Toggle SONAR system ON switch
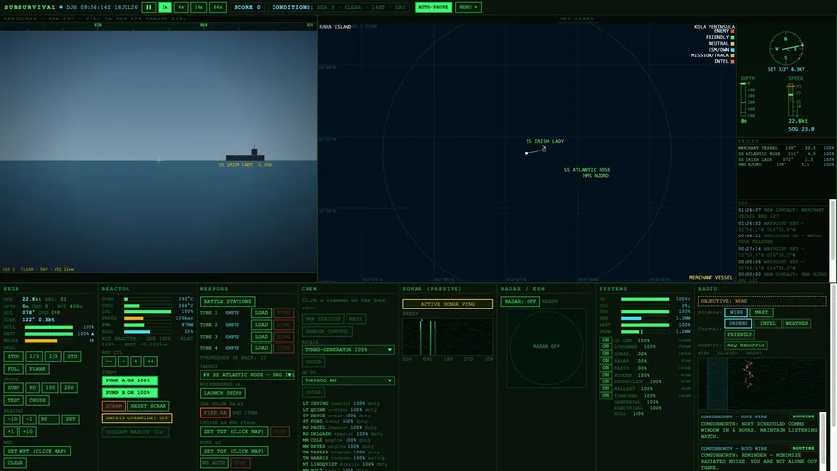The height and width of the screenshot is (471, 837). (x=606, y=353)
